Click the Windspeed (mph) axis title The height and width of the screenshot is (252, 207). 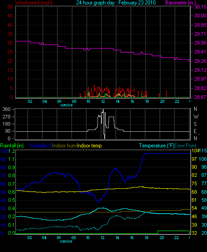tap(34, 3)
